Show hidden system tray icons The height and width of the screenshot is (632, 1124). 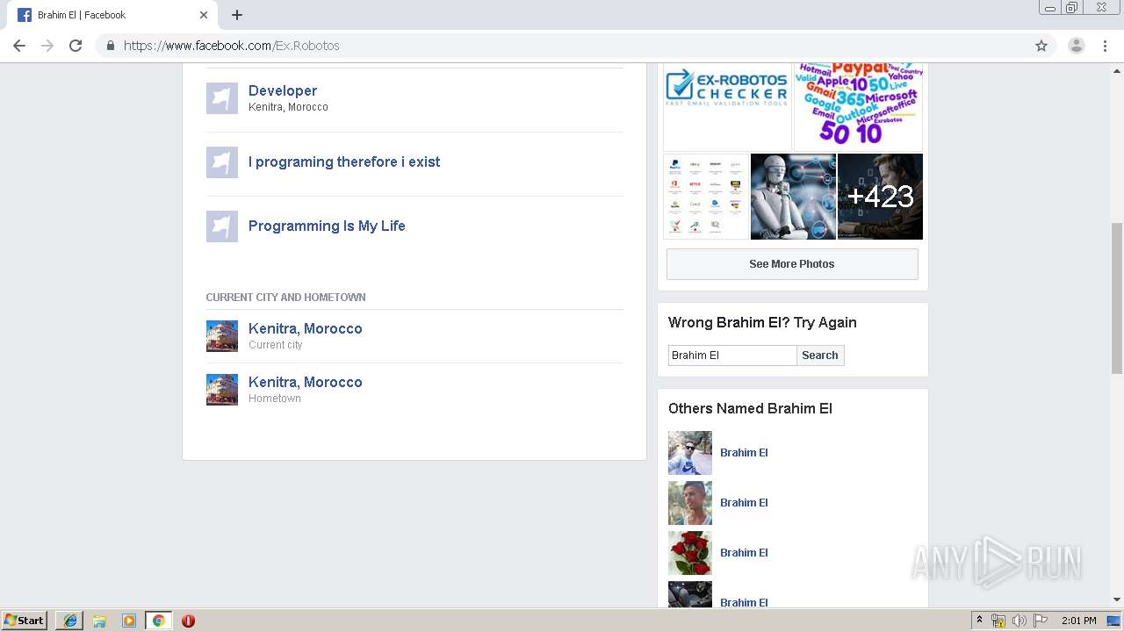point(980,621)
